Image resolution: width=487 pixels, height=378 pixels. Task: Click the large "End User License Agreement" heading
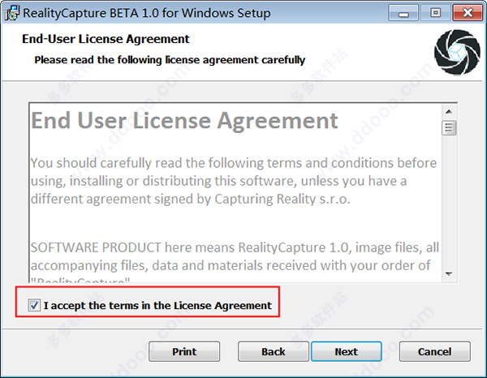click(184, 121)
